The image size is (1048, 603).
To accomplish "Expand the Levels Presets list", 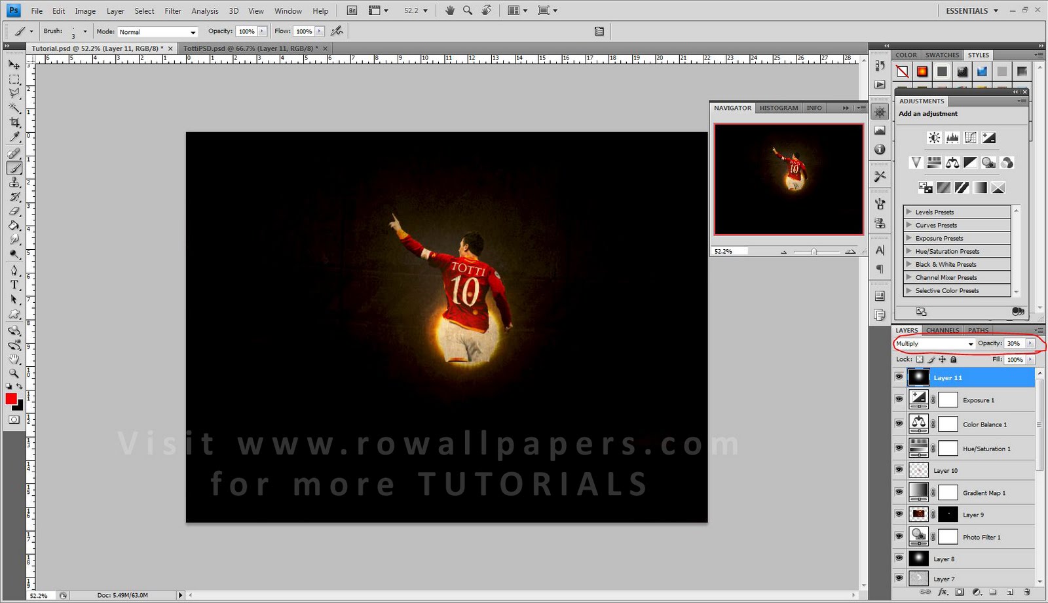I will tap(908, 212).
